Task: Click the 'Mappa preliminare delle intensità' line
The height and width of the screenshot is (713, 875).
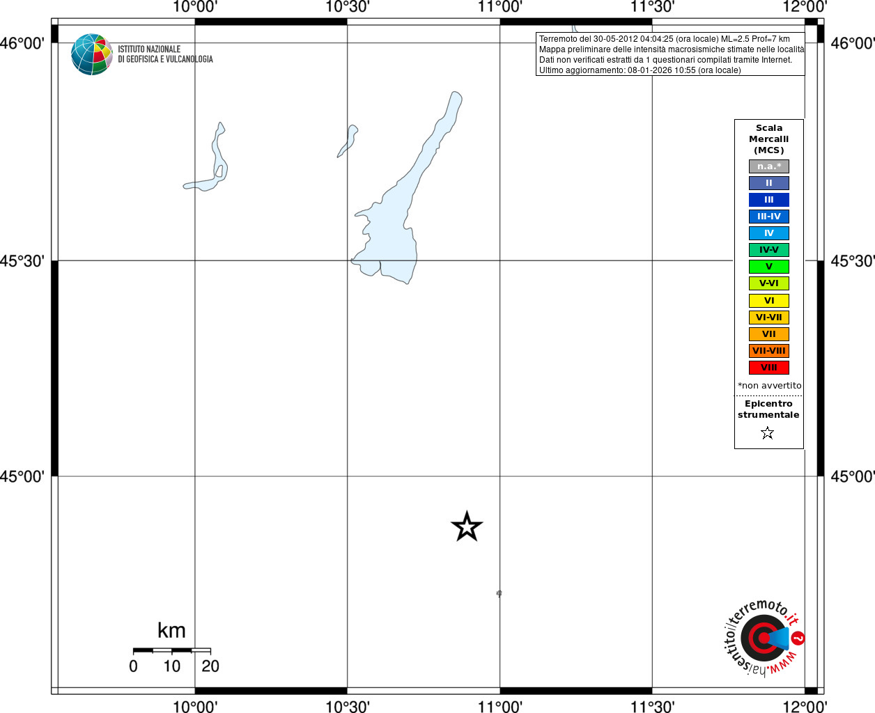Action: 672,49
